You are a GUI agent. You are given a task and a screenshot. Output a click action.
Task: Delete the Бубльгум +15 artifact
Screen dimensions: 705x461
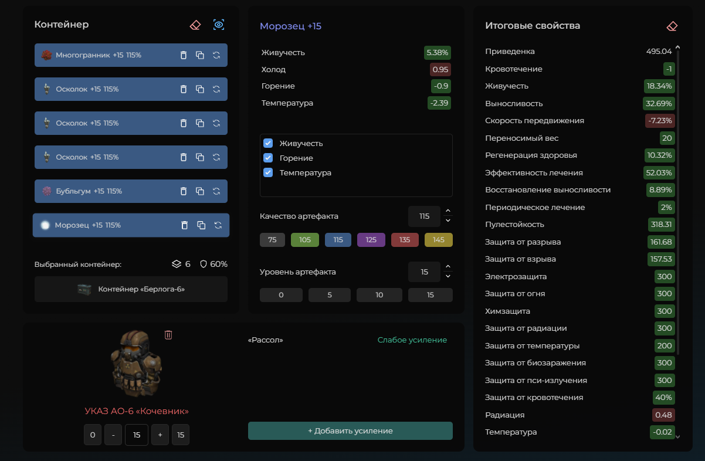183,191
